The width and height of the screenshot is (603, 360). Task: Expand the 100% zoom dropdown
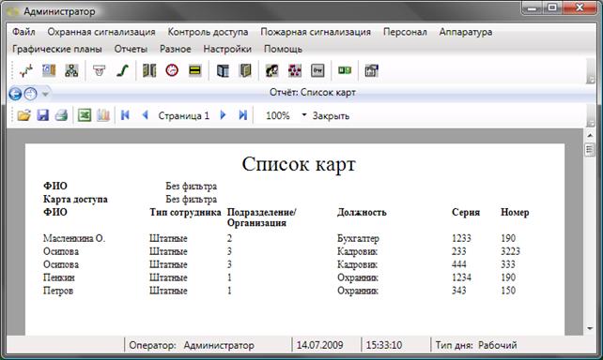pos(303,114)
